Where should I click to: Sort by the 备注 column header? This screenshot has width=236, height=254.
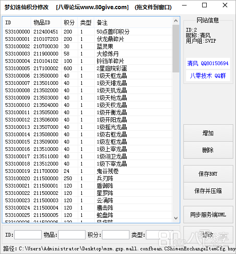pyautogui.click(x=133, y=22)
